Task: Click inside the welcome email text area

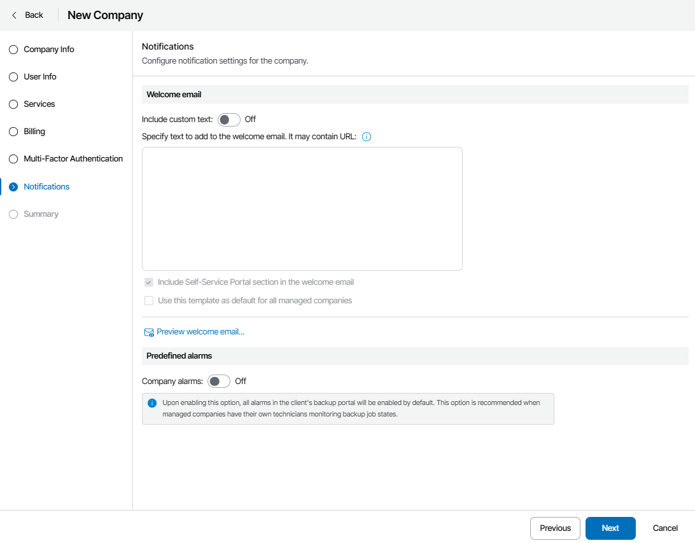Action: [302, 209]
